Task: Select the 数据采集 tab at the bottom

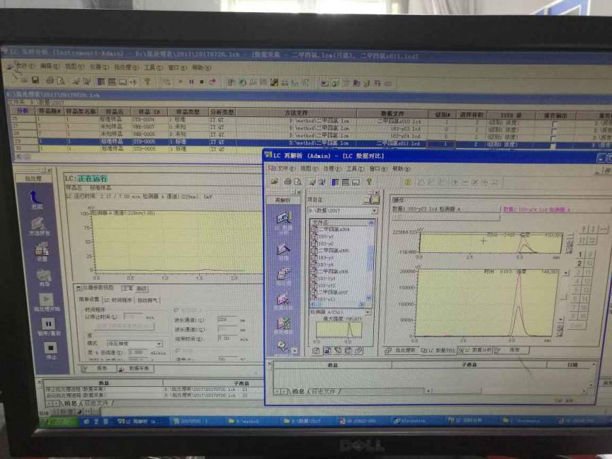Action: click(136, 369)
